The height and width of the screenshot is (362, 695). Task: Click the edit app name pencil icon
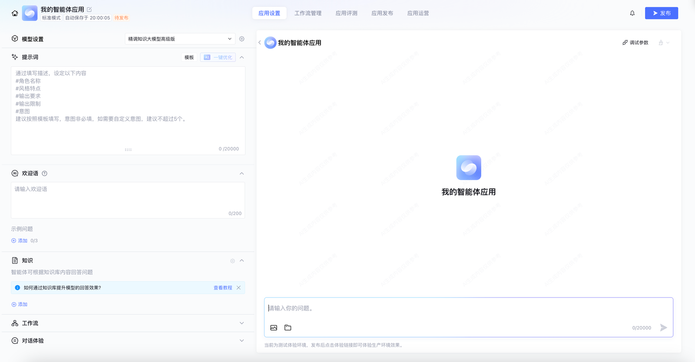click(x=89, y=10)
